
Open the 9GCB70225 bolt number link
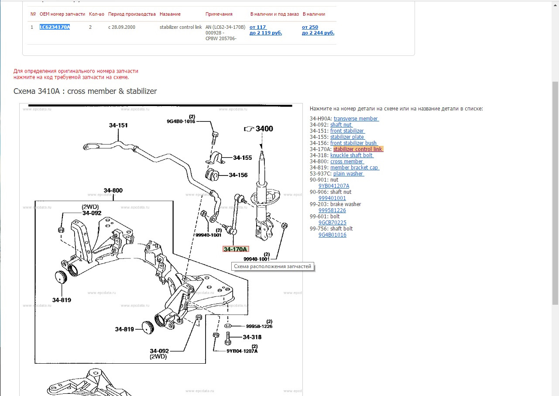(x=333, y=223)
